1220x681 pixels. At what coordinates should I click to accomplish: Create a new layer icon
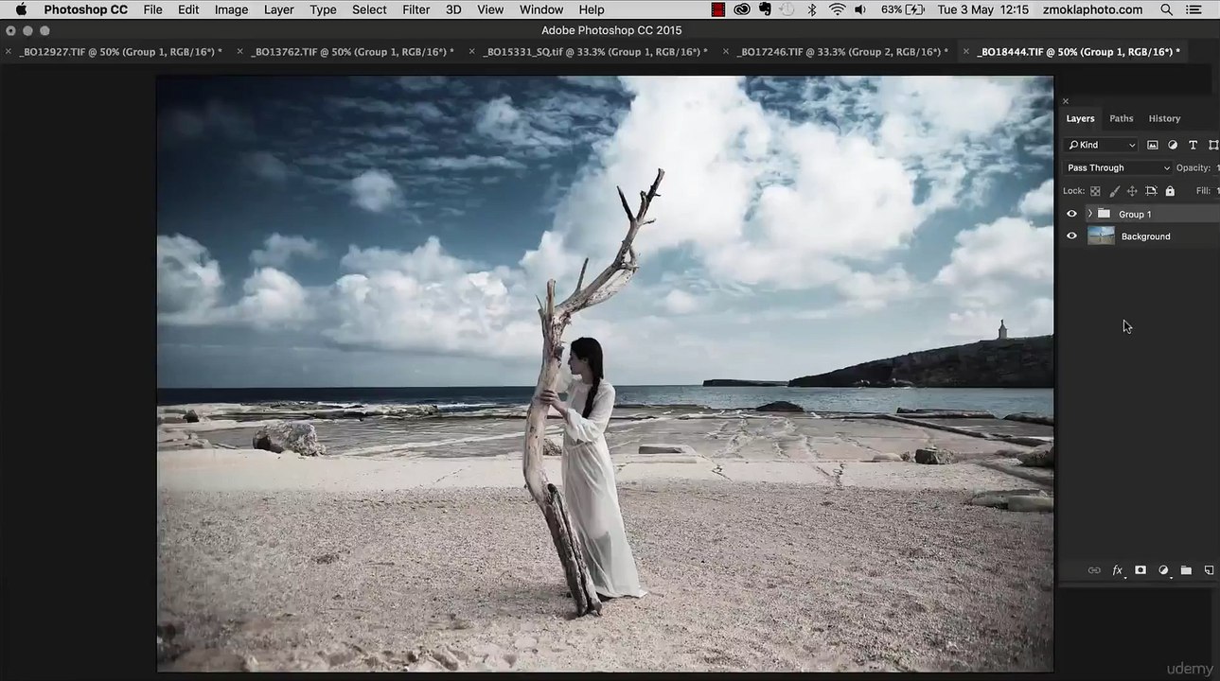(1209, 570)
